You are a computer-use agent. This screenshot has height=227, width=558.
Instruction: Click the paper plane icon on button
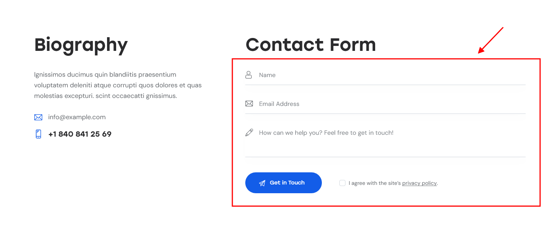[x=262, y=183]
